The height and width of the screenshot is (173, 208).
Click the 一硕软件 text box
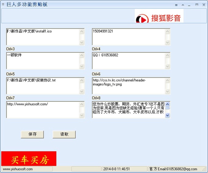42,61
